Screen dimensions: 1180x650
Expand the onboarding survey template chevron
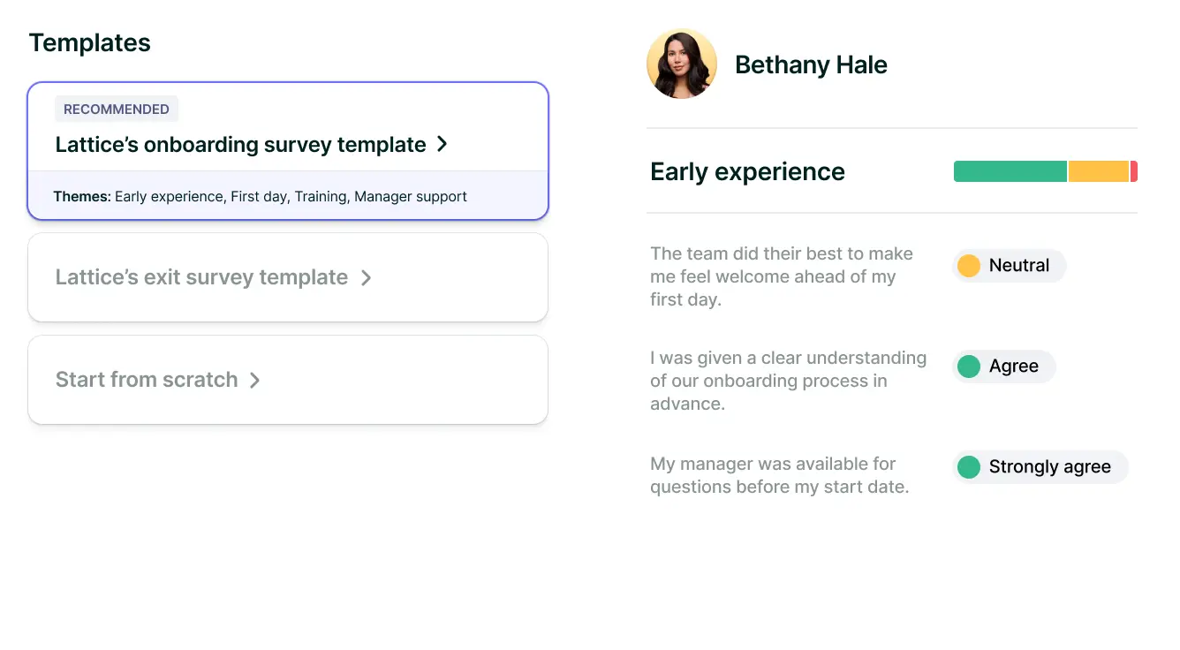[x=442, y=144]
